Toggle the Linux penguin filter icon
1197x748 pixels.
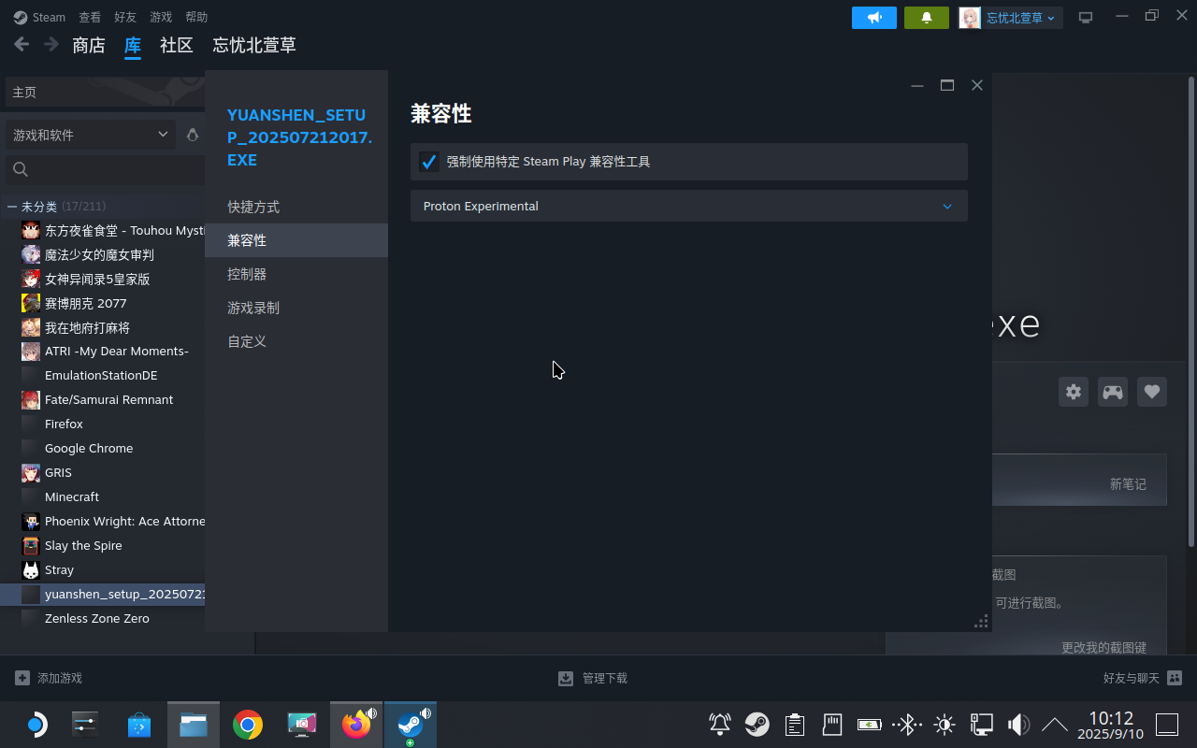193,135
